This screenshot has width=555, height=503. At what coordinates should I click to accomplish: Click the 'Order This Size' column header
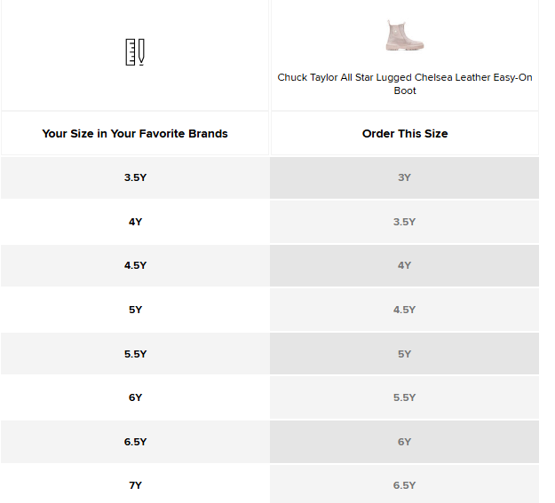point(405,134)
